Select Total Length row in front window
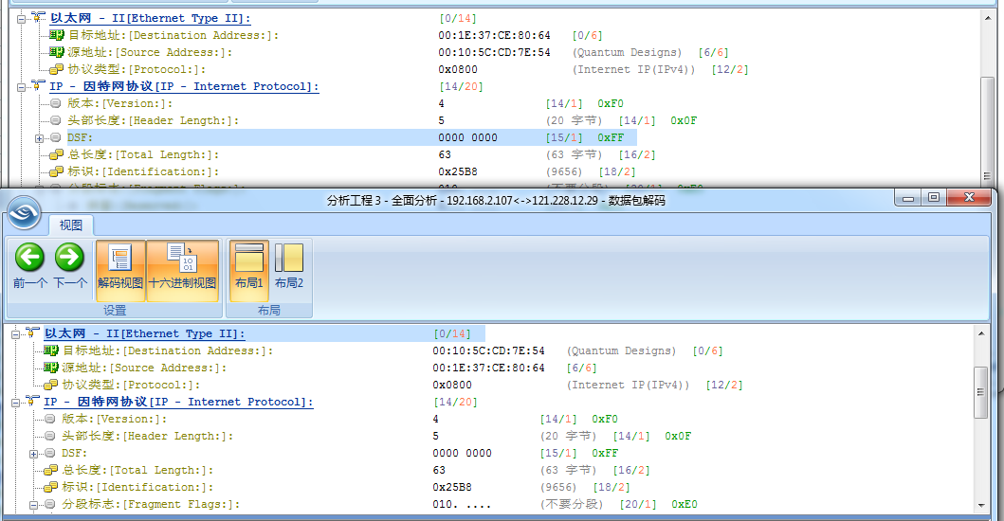The height and width of the screenshot is (521, 1004). click(x=356, y=471)
